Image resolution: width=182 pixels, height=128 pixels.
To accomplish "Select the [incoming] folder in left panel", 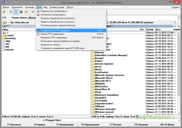I will click(x=10, y=38).
